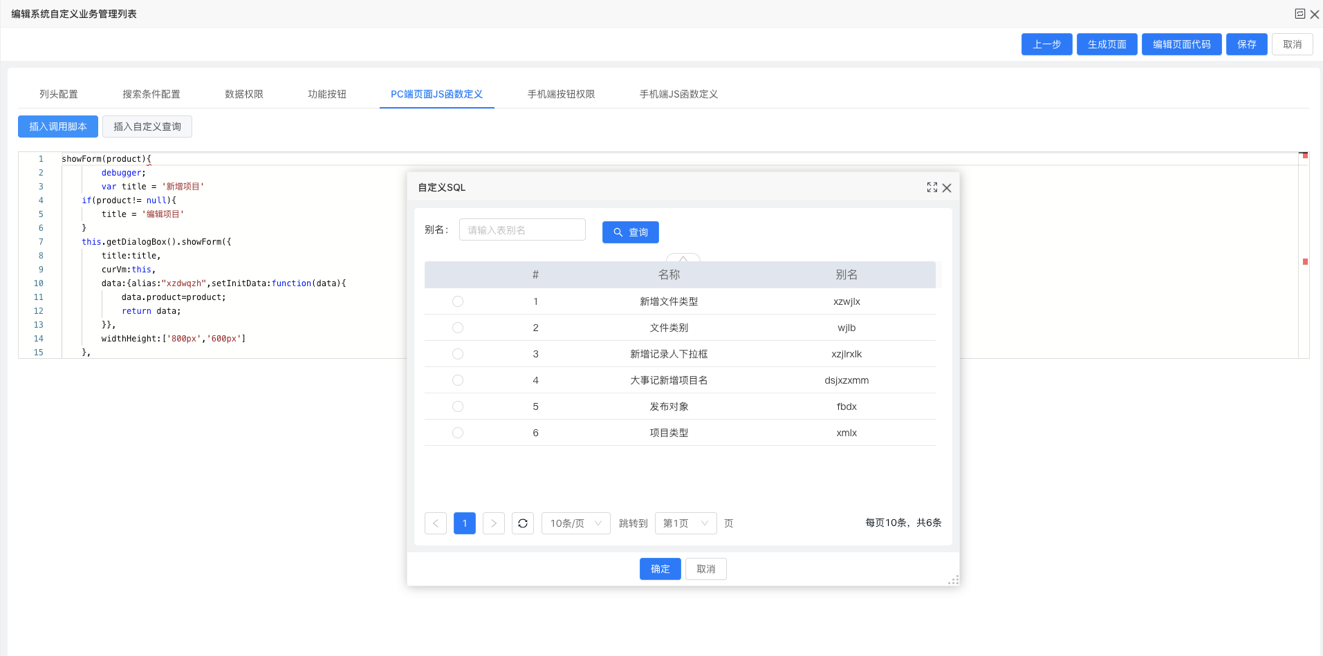1323x656 pixels.
Task: Click the xzjlrxlk alias cell
Action: pyautogui.click(x=846, y=354)
